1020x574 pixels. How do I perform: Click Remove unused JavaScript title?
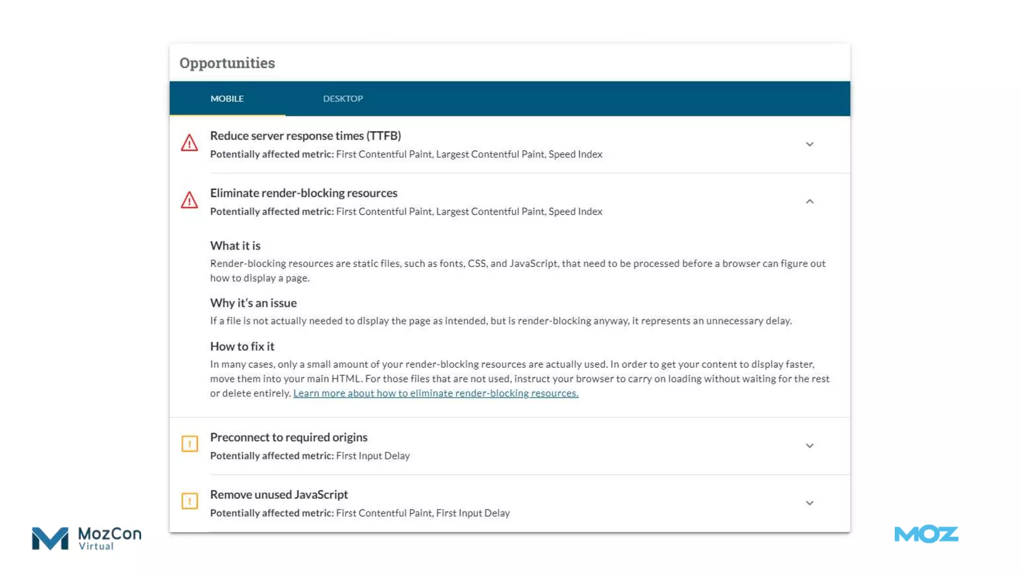tap(279, 494)
